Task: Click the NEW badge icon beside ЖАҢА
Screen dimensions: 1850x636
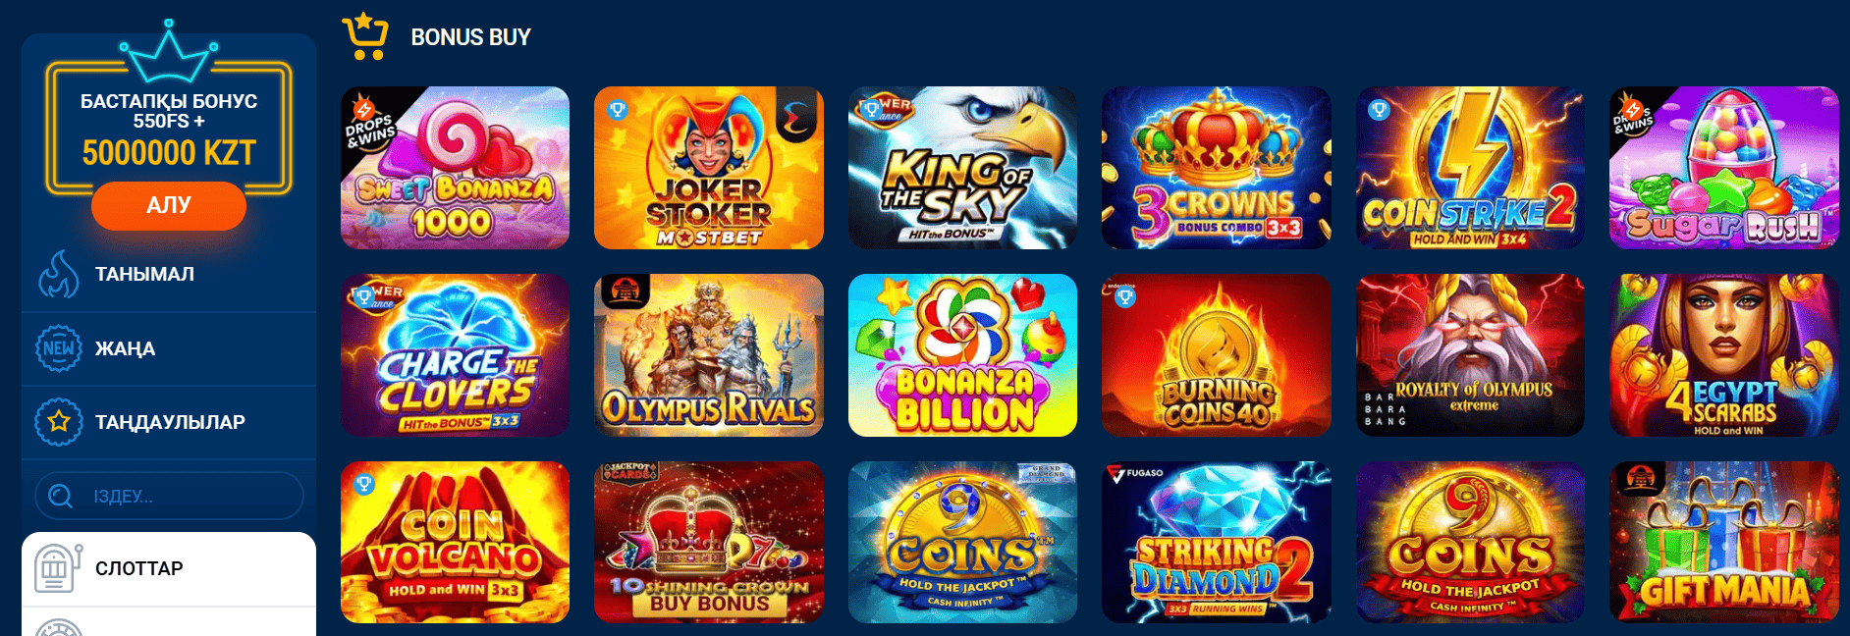Action: click(59, 348)
